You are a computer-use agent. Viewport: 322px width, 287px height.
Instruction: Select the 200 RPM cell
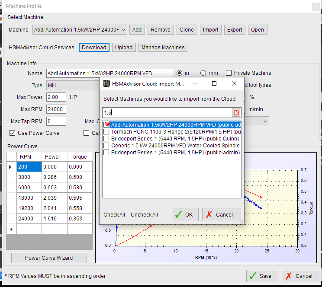pyautogui.click(x=29, y=167)
